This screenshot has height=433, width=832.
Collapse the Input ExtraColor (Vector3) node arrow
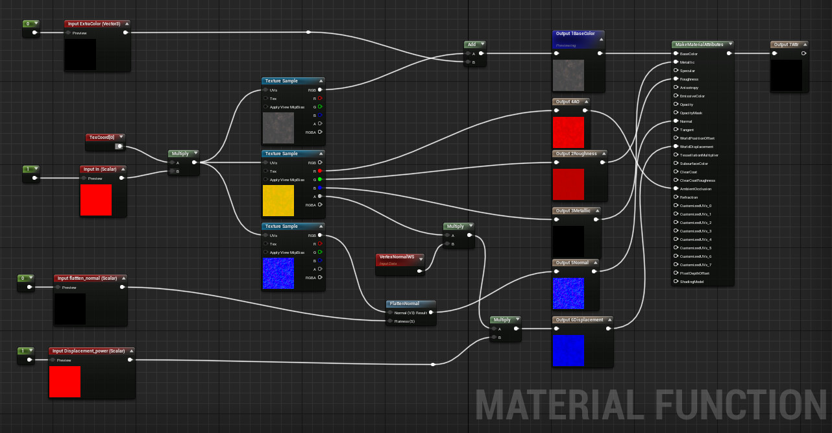point(128,23)
